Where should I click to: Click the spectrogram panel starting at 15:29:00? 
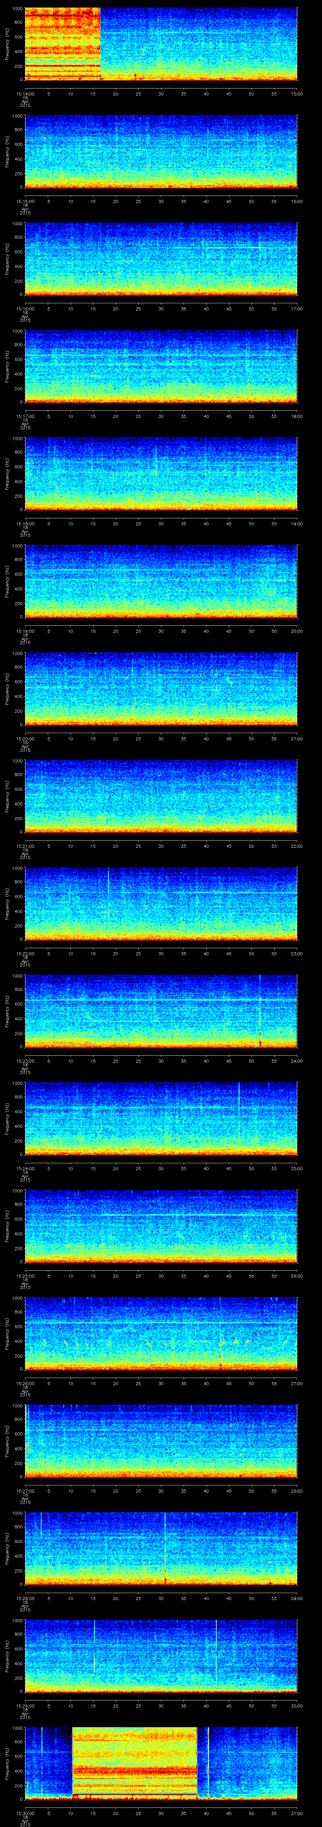161,1655
